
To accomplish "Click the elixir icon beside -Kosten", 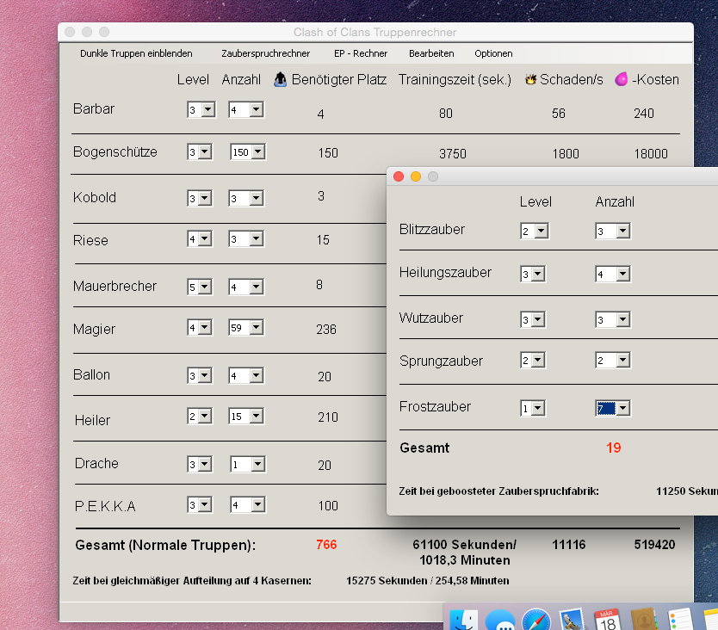I will click(621, 80).
